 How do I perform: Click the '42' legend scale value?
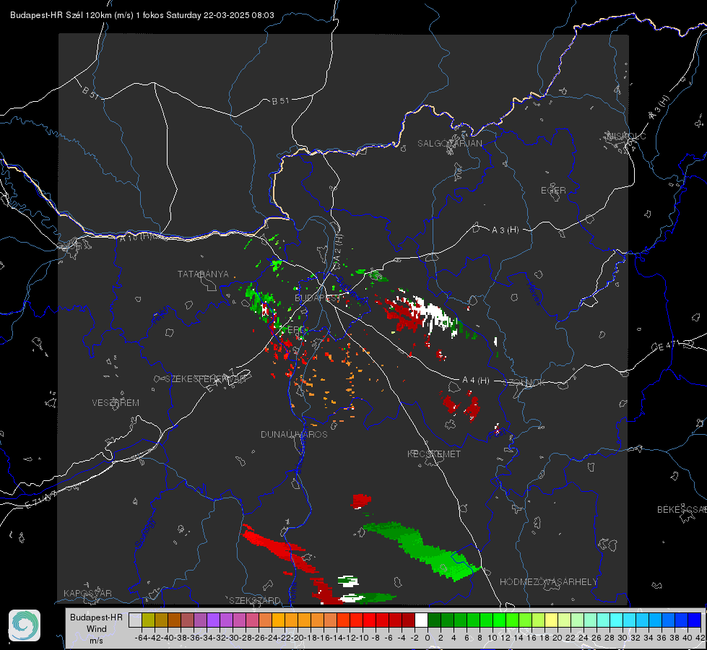pyautogui.click(x=701, y=638)
